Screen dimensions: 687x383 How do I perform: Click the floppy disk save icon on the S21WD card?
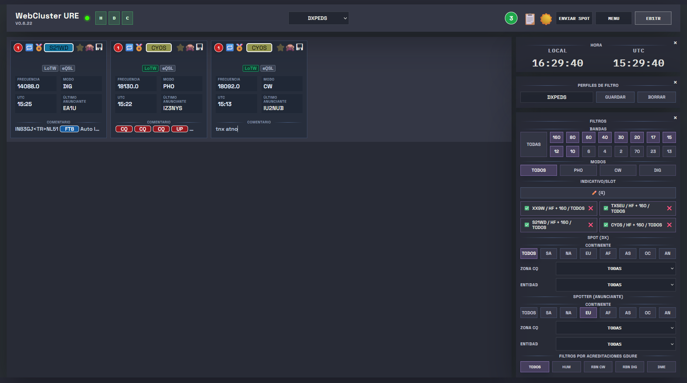coord(99,47)
